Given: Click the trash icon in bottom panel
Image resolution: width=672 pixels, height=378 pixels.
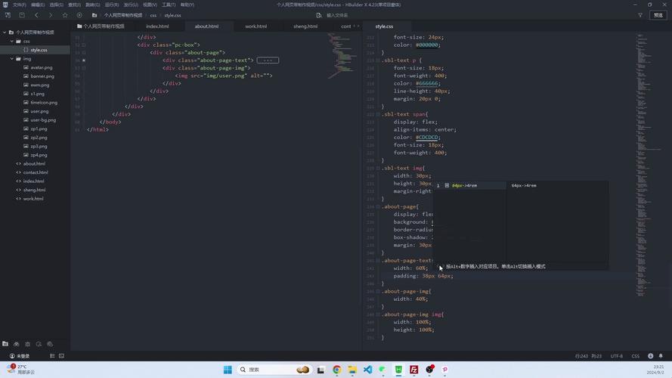Looking at the screenshot, I should coord(27,344).
